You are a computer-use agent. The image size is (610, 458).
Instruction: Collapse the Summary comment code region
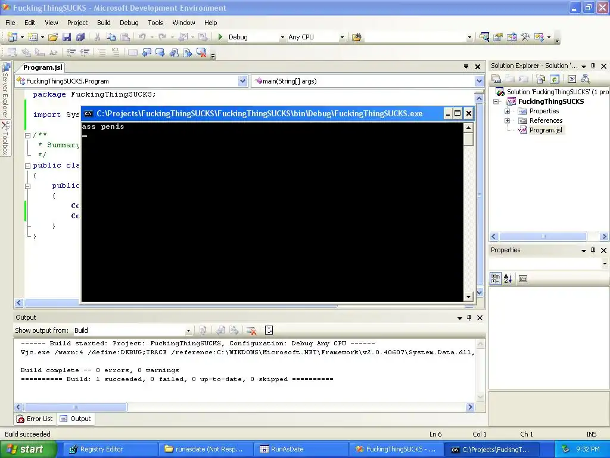(x=27, y=135)
